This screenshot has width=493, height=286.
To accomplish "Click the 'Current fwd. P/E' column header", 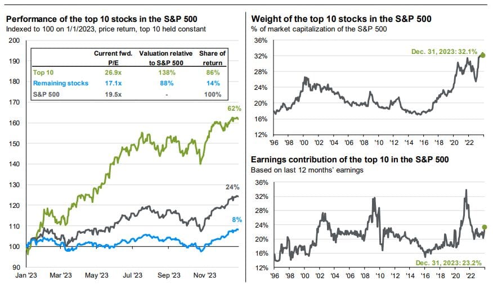I will point(114,57).
